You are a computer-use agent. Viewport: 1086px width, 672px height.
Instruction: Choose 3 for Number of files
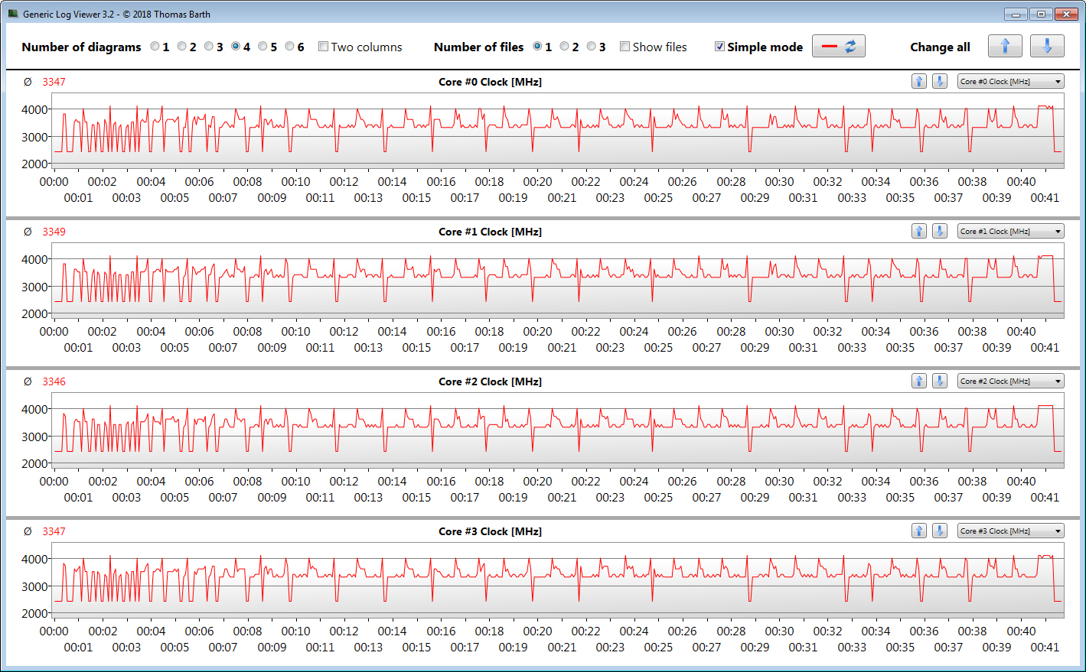tap(592, 47)
